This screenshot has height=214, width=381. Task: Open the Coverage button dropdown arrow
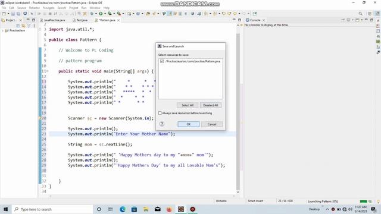[114, 14]
